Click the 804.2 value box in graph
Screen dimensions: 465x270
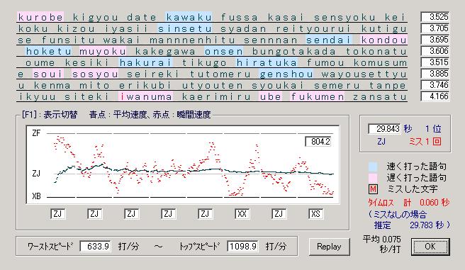tap(318, 141)
